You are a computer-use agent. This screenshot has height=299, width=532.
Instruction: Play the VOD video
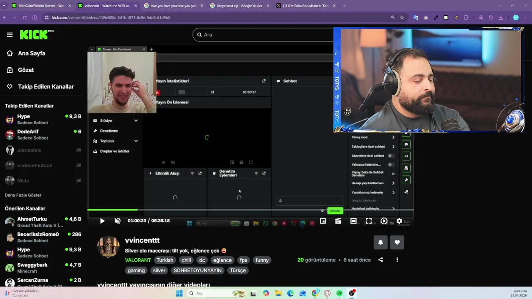[x=102, y=221]
